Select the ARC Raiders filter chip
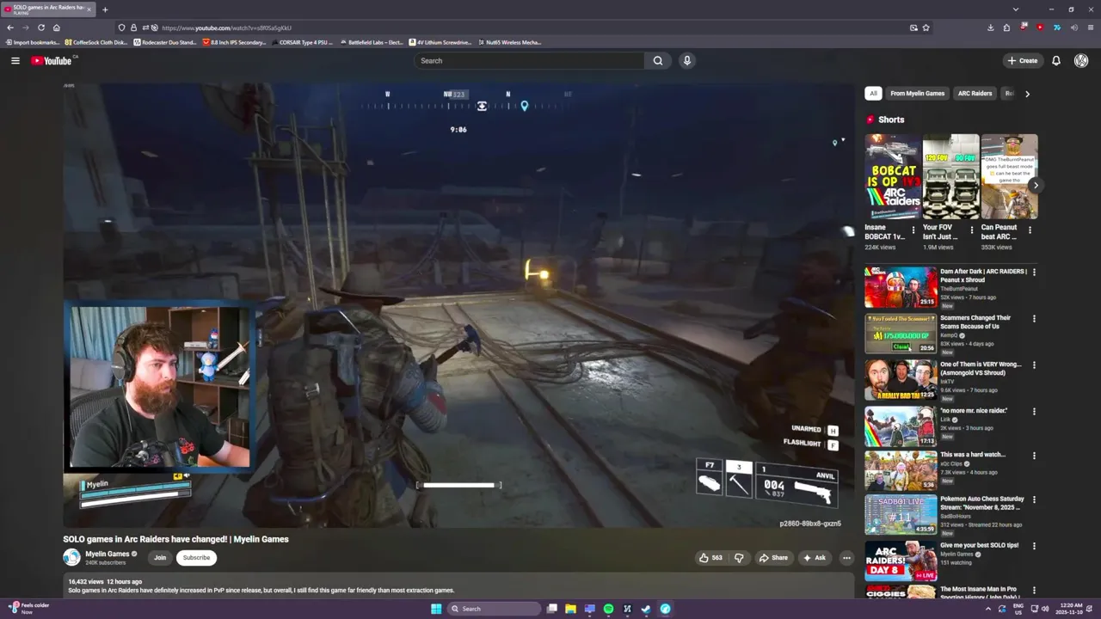The width and height of the screenshot is (1101, 619). 975,93
